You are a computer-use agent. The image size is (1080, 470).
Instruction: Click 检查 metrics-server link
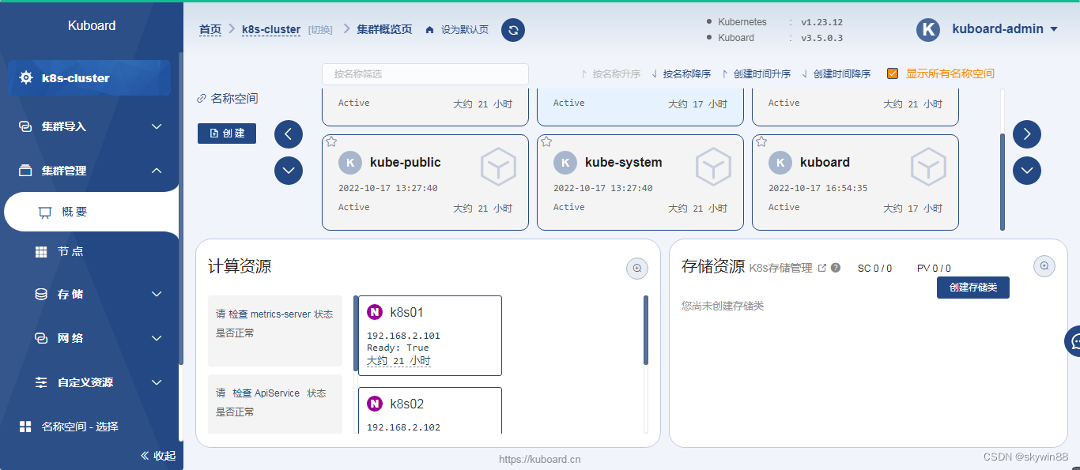(x=270, y=314)
